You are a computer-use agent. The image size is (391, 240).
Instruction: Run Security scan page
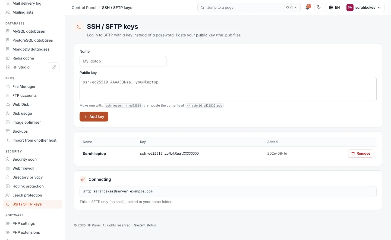[32, 159]
